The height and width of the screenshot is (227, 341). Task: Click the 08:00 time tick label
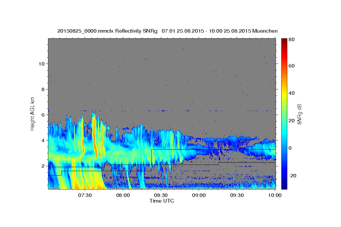point(123,195)
